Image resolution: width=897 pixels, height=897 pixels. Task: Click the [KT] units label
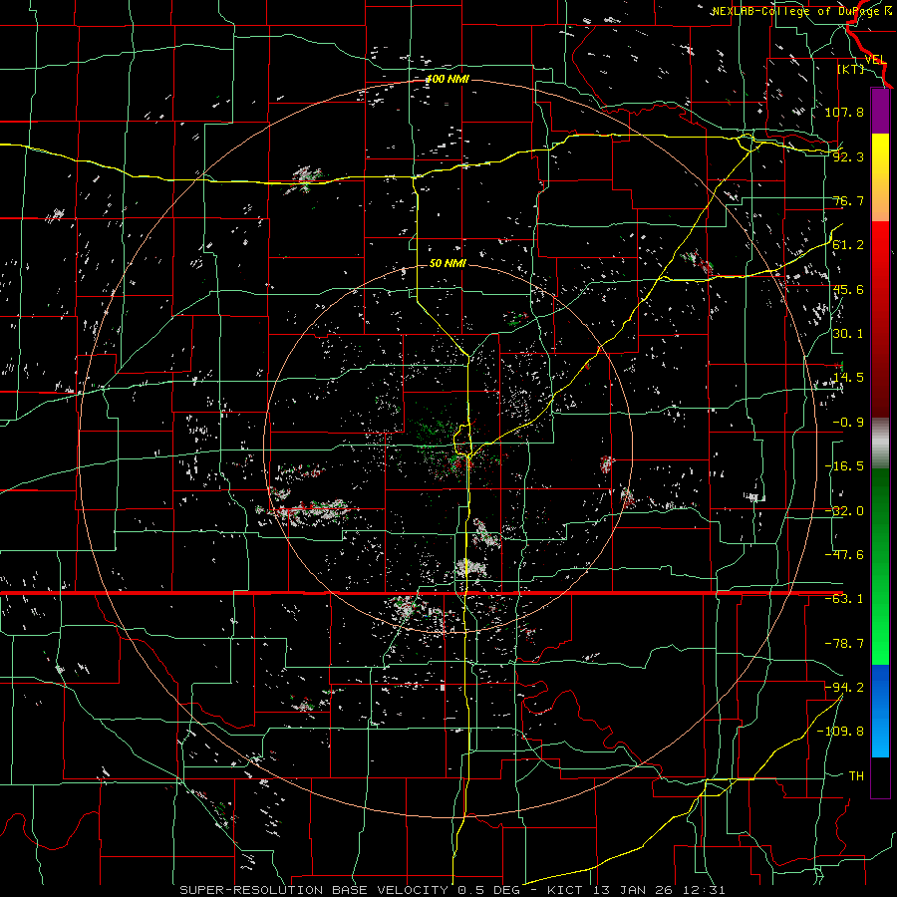(x=850, y=69)
